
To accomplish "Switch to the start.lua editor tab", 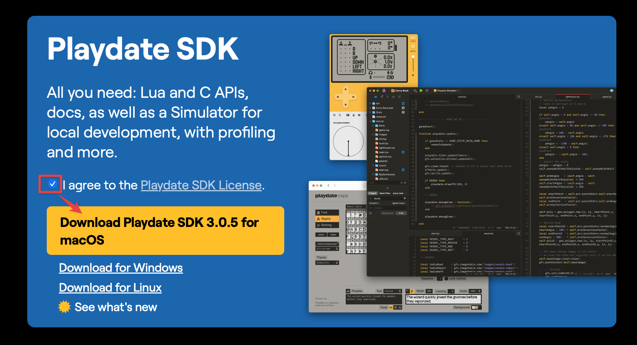I will point(435,234).
